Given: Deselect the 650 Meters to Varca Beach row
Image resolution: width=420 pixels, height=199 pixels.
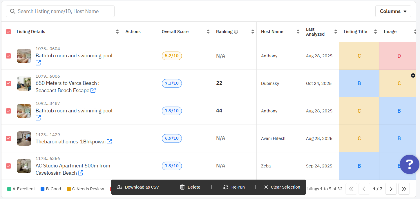Looking at the screenshot, I should coord(8,83).
